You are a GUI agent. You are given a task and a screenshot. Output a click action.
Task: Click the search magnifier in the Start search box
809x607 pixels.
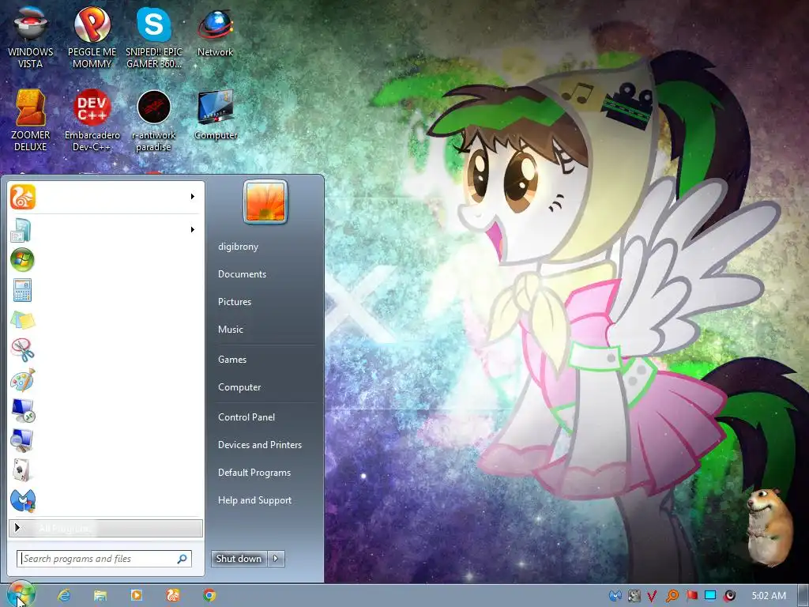(182, 559)
